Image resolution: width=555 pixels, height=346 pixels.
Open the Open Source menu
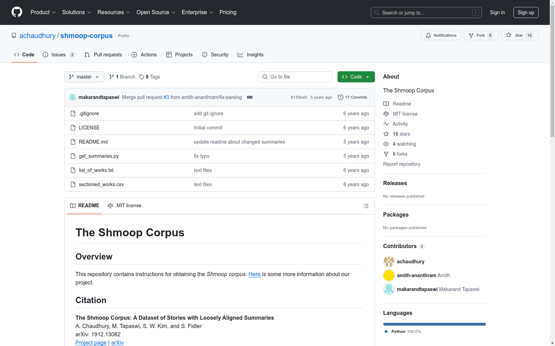point(156,12)
